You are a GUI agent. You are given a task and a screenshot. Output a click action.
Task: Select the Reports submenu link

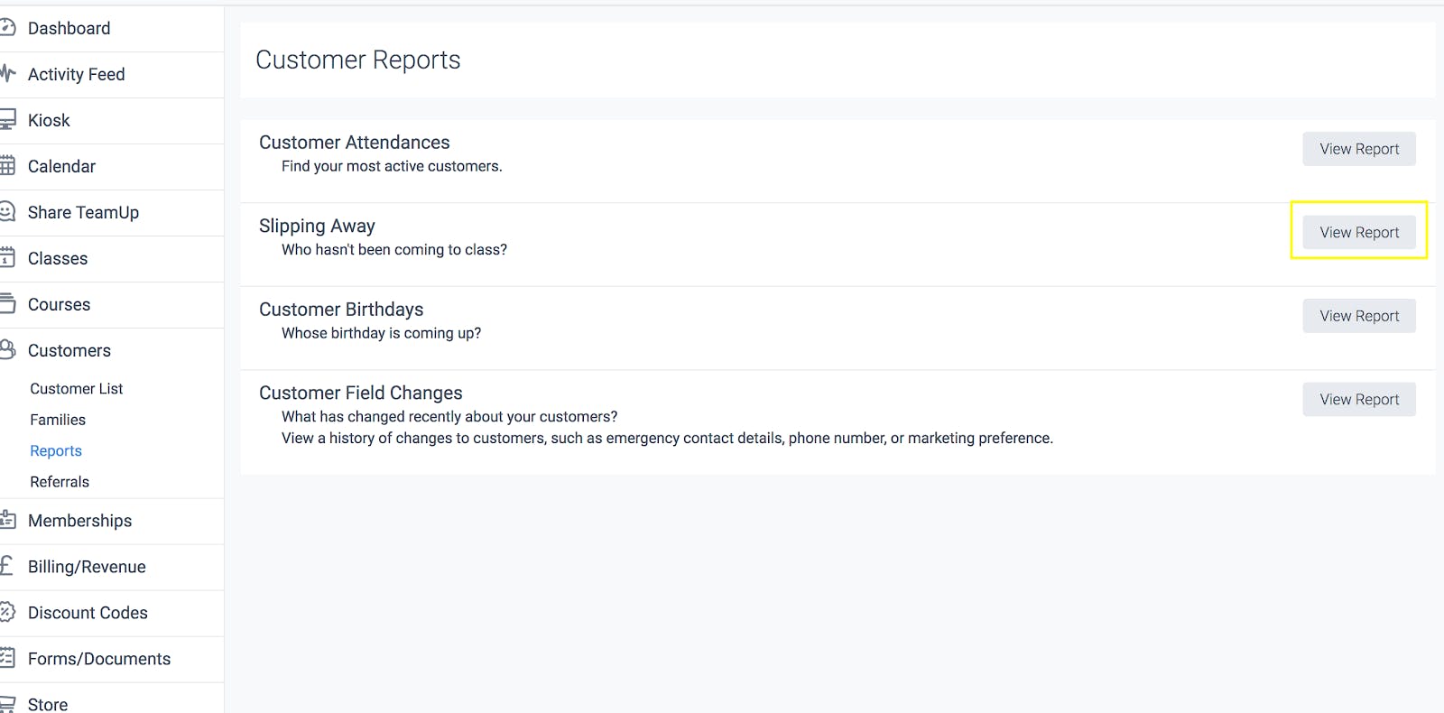click(x=56, y=451)
